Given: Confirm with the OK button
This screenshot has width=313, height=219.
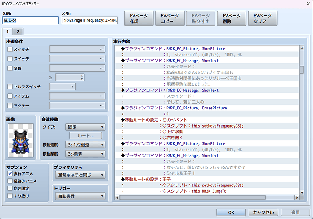Looking at the screenshot, I should (231, 212).
